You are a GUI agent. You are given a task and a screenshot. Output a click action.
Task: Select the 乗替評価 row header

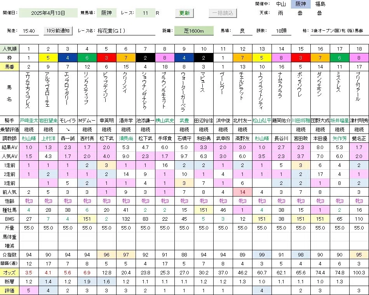point(9,130)
